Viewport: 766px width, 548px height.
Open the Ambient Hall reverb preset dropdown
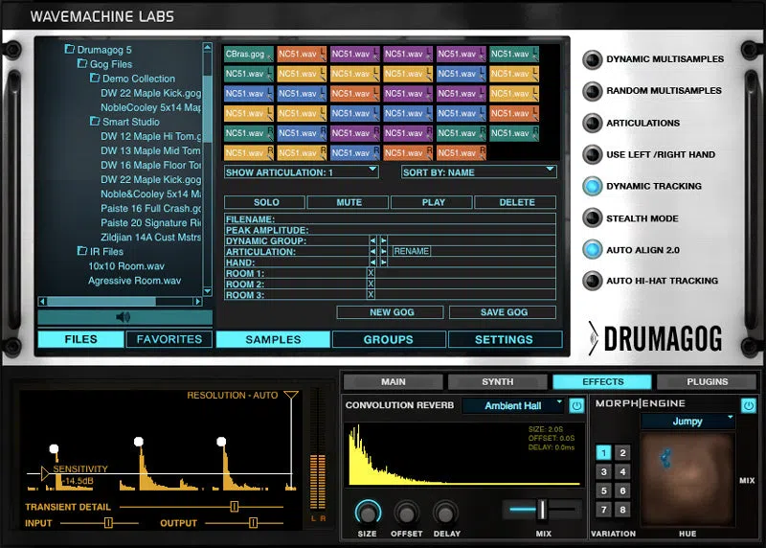pyautogui.click(x=513, y=406)
